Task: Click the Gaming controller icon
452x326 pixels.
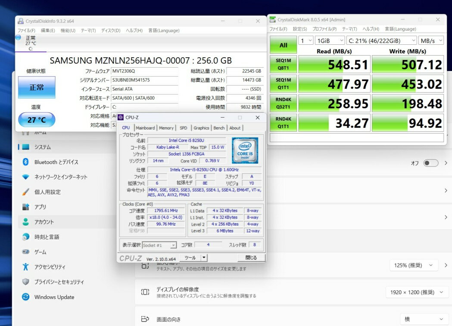Action: (25, 252)
